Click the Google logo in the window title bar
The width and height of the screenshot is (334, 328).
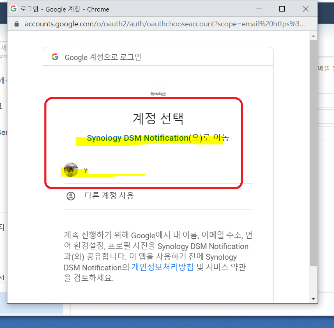(14, 9)
